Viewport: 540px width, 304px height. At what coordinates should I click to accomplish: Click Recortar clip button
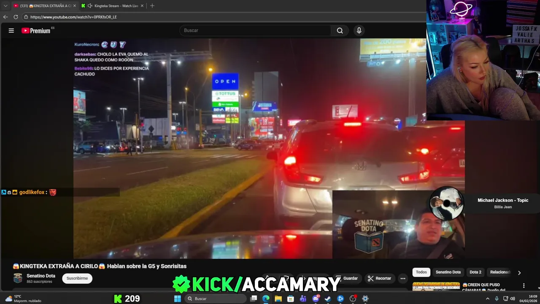point(379,278)
